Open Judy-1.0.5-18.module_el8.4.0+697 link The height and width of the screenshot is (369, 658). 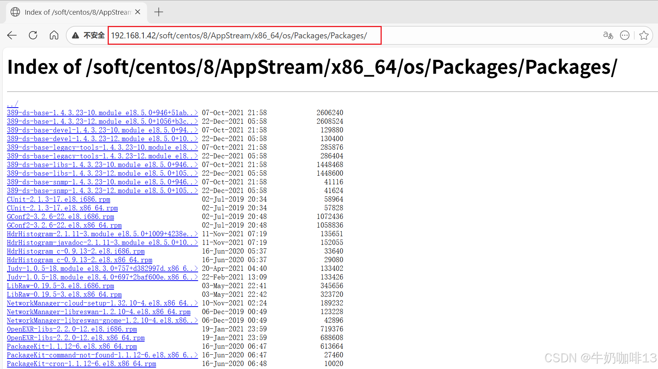tap(102, 277)
